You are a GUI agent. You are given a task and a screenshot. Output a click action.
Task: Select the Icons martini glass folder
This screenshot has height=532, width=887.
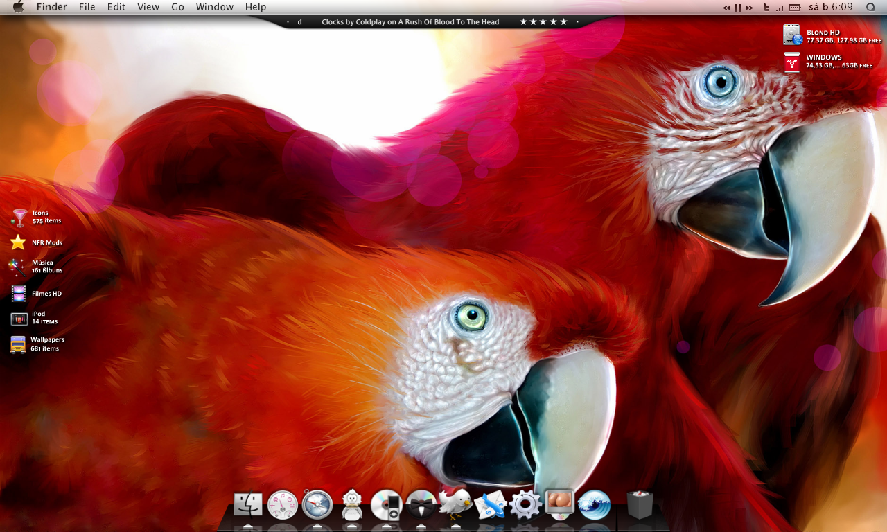click(x=19, y=218)
